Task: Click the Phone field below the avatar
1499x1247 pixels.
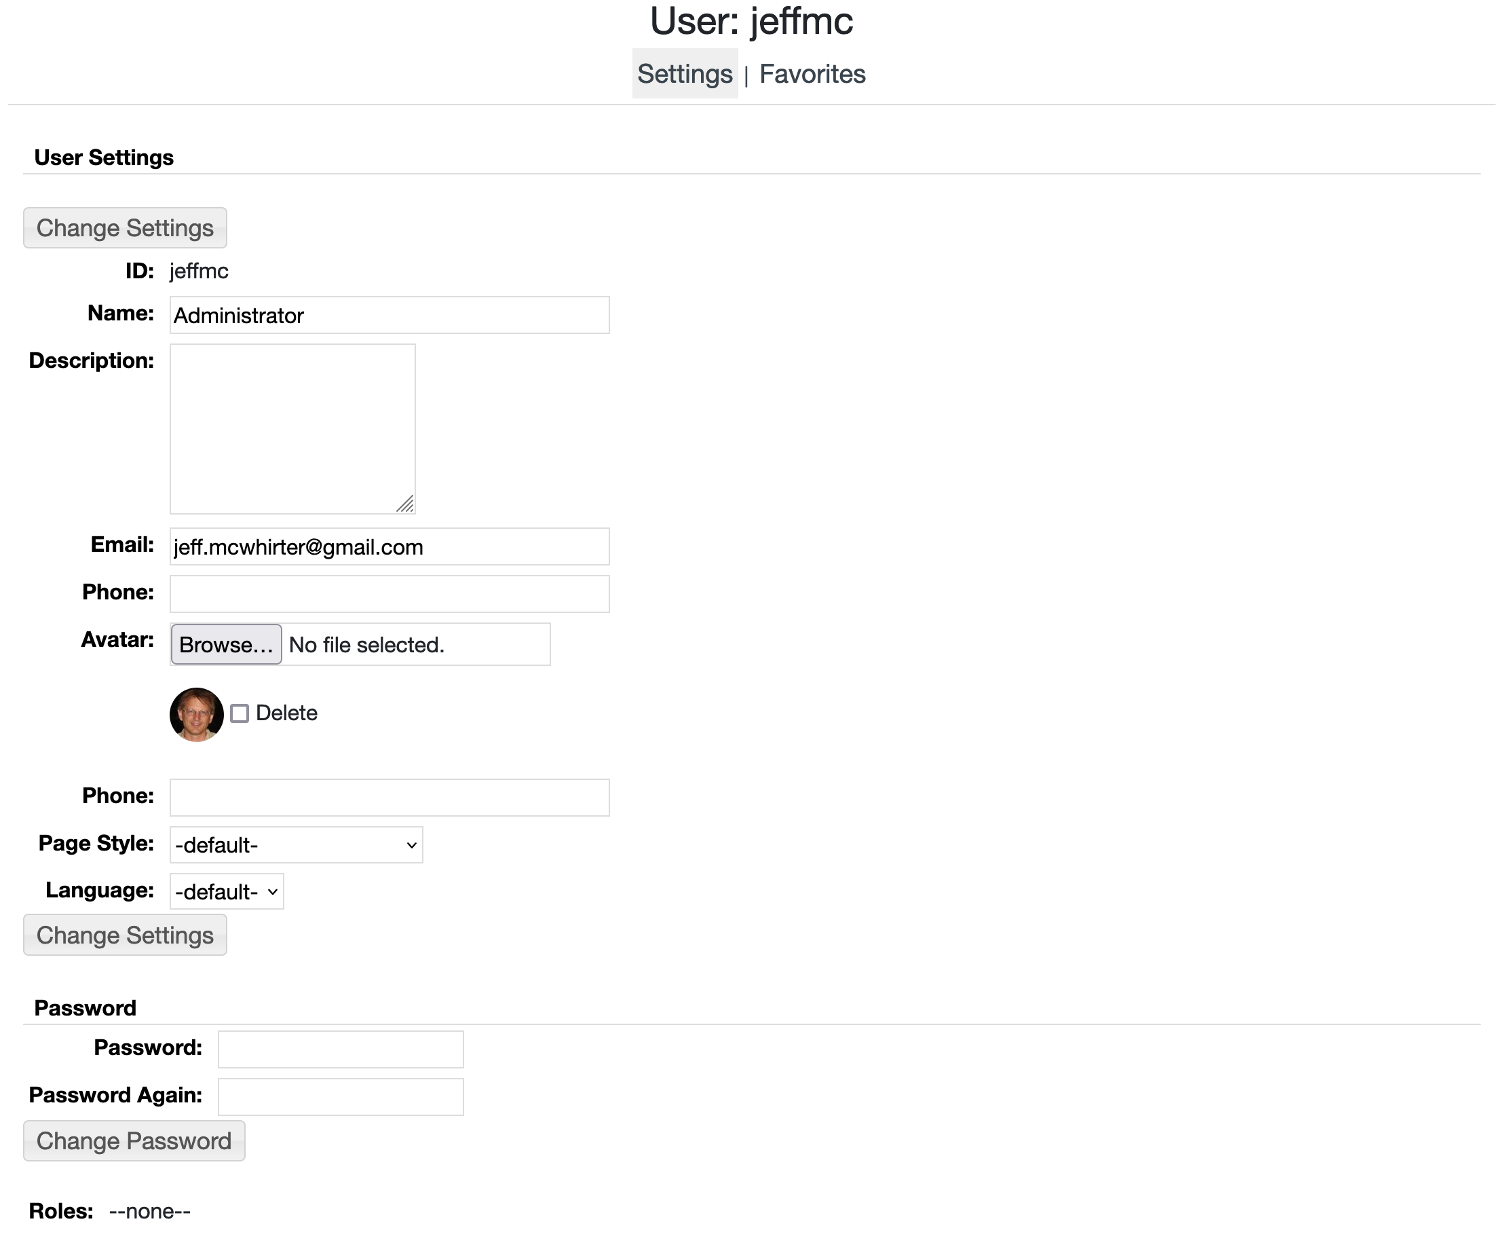Action: point(389,797)
